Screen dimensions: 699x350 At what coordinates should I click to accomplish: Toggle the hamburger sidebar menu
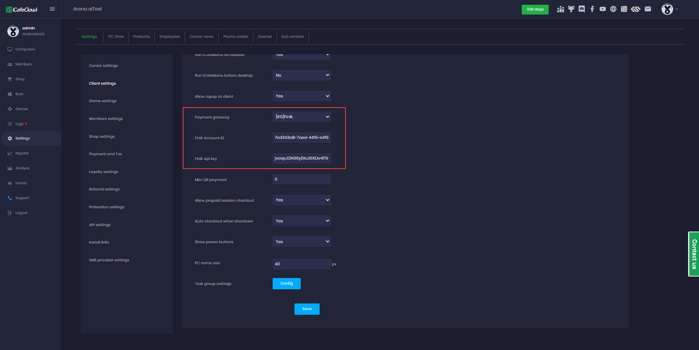click(52, 9)
